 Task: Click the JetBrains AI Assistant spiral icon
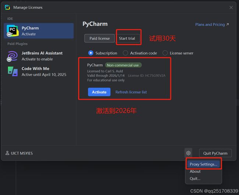point(13,56)
